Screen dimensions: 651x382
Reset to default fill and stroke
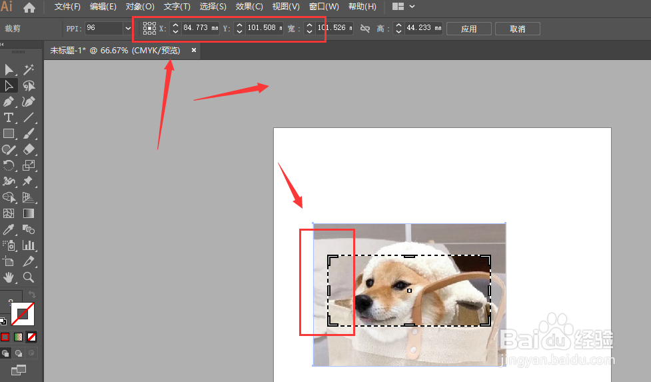point(3,321)
